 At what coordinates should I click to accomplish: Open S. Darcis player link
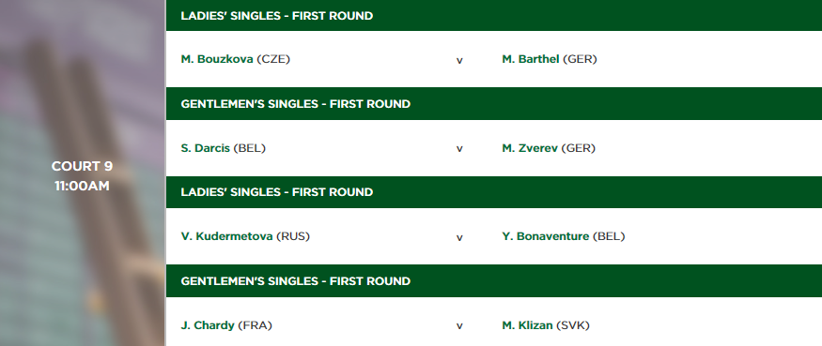click(x=206, y=148)
